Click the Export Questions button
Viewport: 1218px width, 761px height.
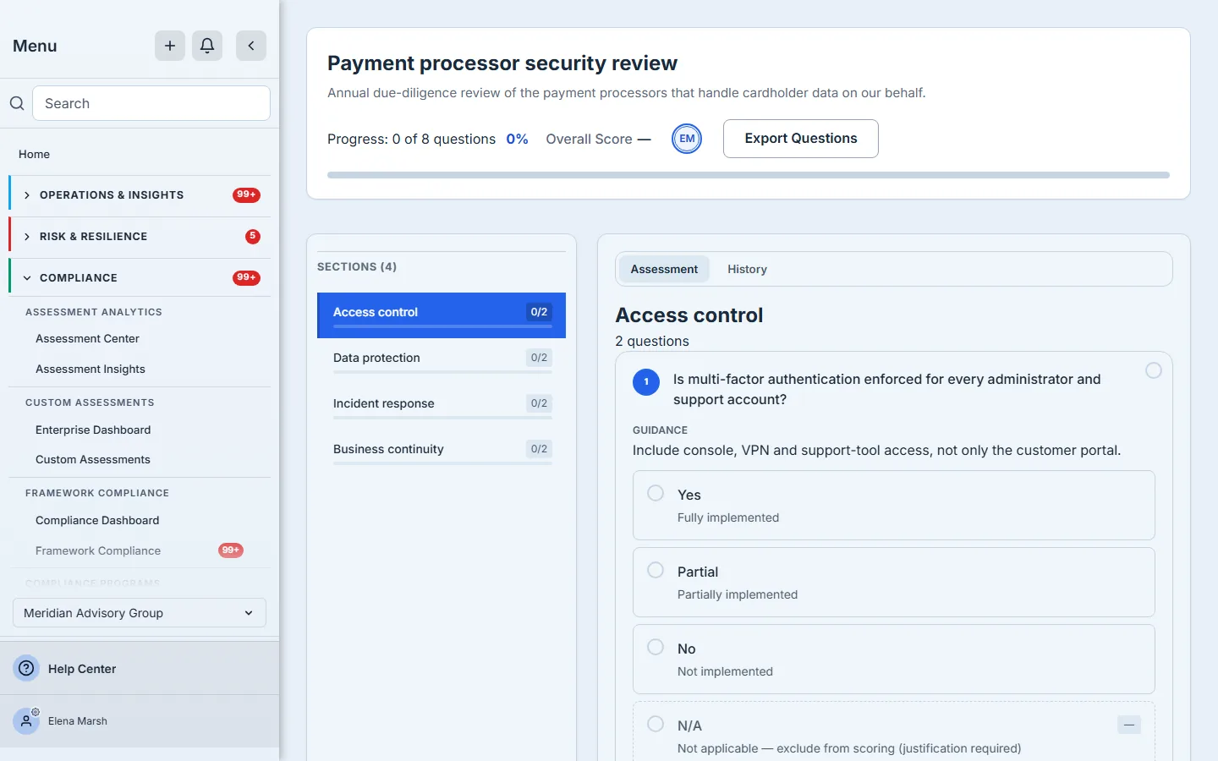point(801,139)
